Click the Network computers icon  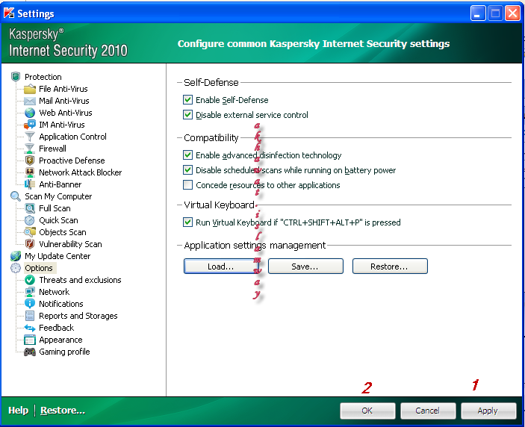[x=30, y=292]
